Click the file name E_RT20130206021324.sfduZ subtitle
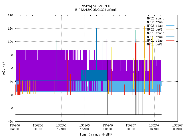 96,10
